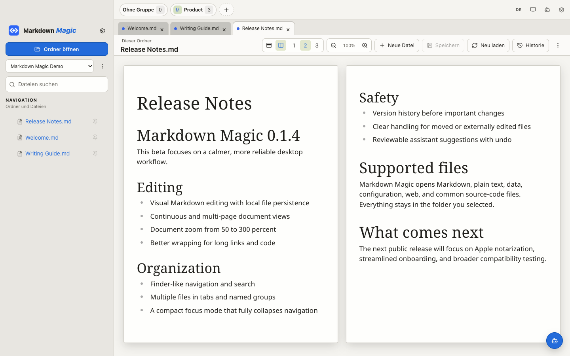Open the floating assistant chat button
570x356 pixels.
[x=555, y=341]
